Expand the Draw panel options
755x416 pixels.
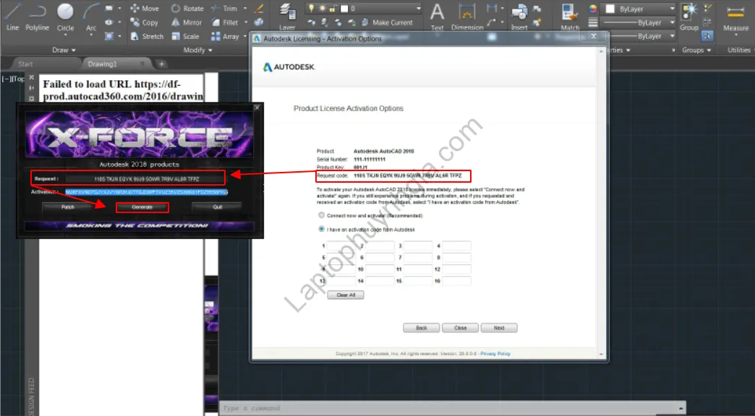63,50
